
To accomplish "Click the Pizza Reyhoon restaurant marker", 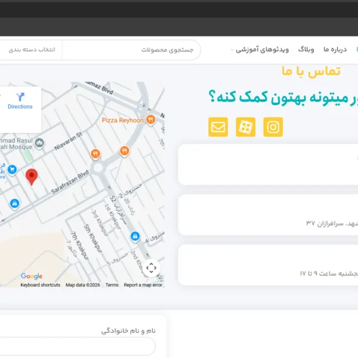I will click(151, 120).
